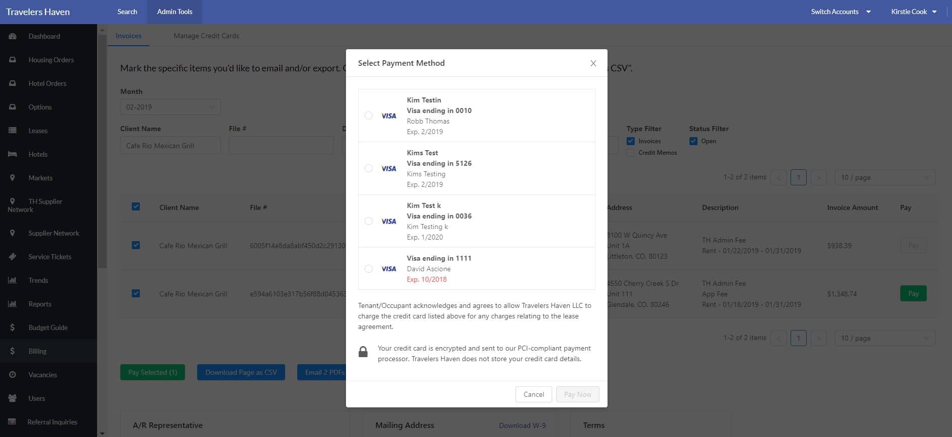Click the File # input field

tap(281, 145)
